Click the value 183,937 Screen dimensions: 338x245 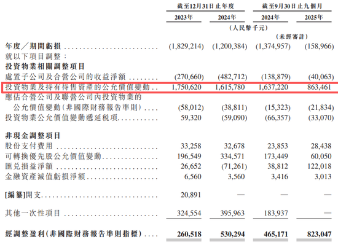(276, 213)
